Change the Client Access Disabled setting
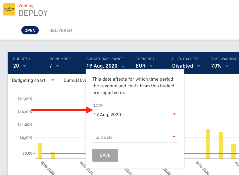 click(x=186, y=66)
